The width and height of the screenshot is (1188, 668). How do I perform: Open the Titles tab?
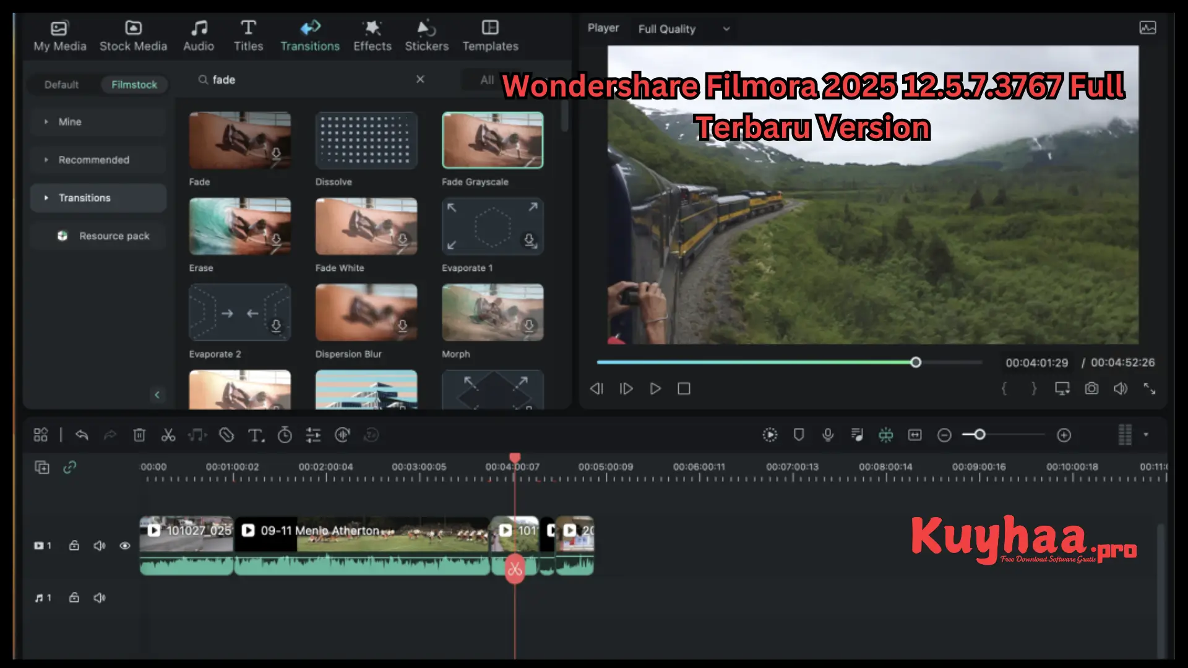click(x=248, y=36)
